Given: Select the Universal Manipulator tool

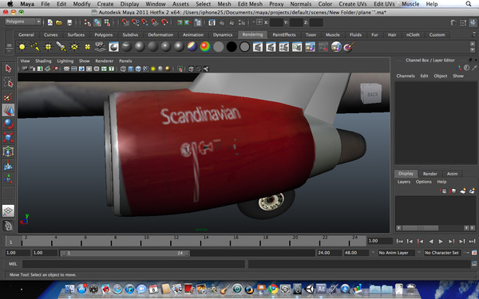Looking at the screenshot, I should (x=8, y=151).
